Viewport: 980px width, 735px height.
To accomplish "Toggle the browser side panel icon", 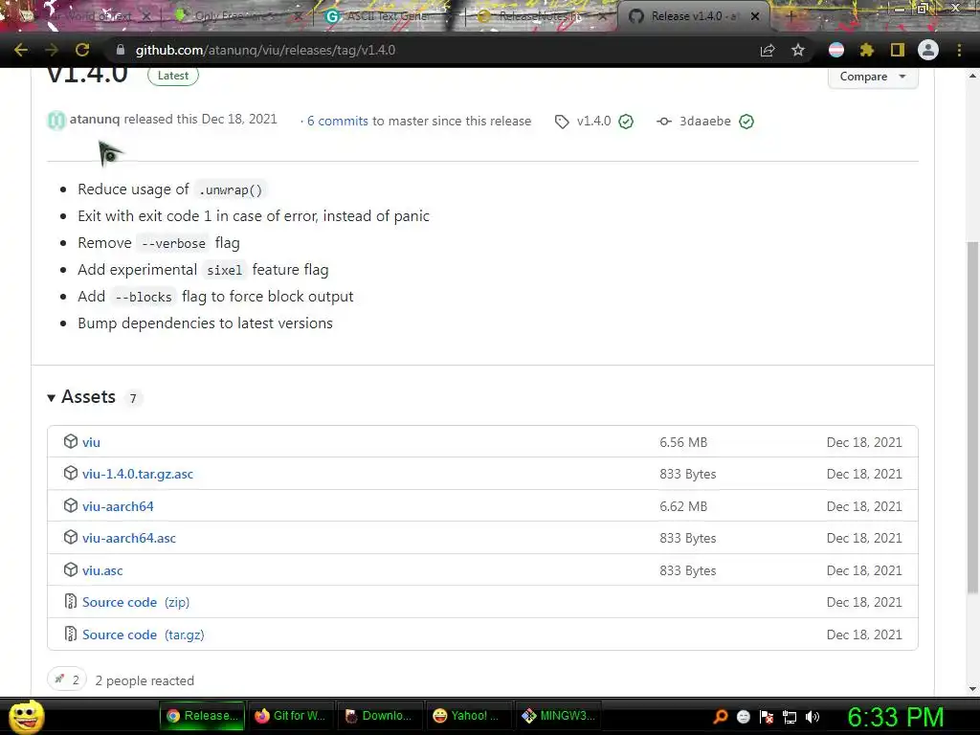I will (898, 50).
